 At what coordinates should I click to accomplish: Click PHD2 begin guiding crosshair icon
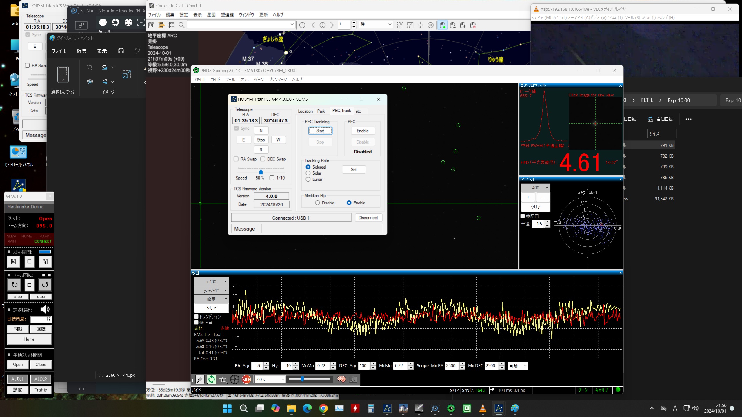pyautogui.click(x=235, y=379)
